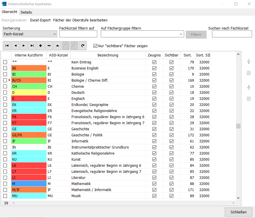Viewport: 255px width, 218px height.
Task: Toggle Sichtbar checkbox for Informatik
Action: tap(171, 141)
